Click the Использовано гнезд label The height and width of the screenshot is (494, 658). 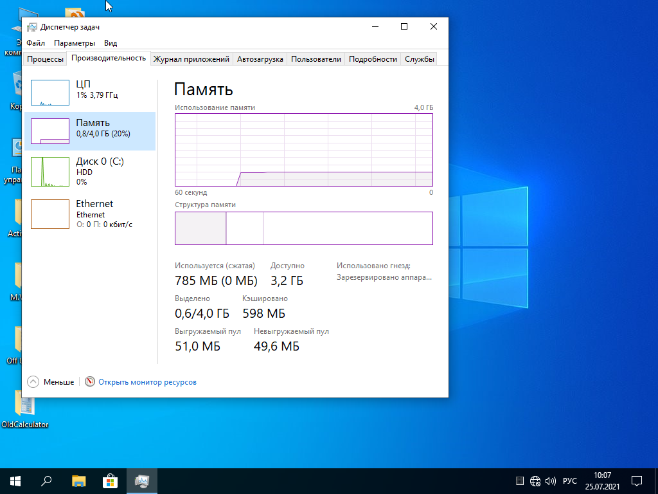click(x=373, y=266)
